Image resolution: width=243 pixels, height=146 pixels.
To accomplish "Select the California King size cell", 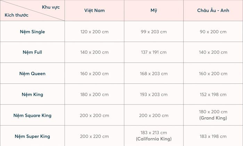I will point(154,136).
